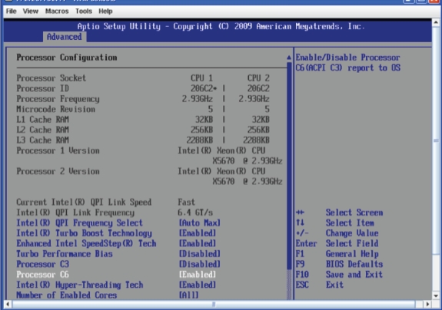Select Intel(R) QPI Frequency Select option
Screen dimensions: 442x310
[x=79, y=223]
